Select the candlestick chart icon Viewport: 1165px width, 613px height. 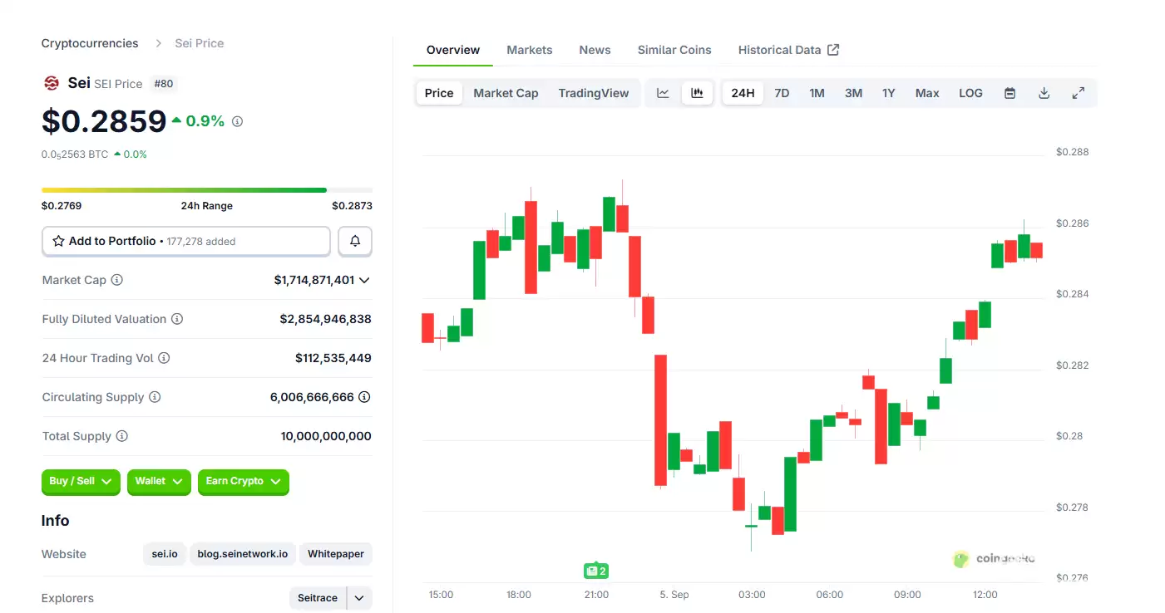[x=697, y=93]
